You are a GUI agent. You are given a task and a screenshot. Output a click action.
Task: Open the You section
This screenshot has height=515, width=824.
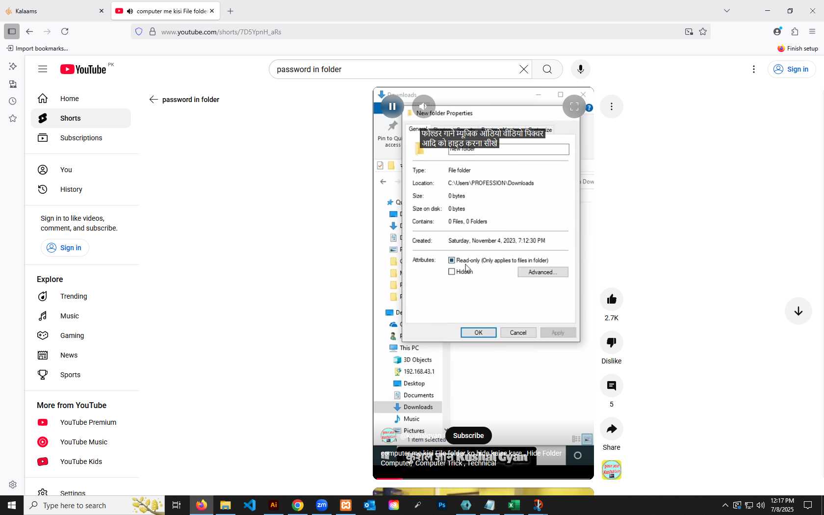(81, 170)
